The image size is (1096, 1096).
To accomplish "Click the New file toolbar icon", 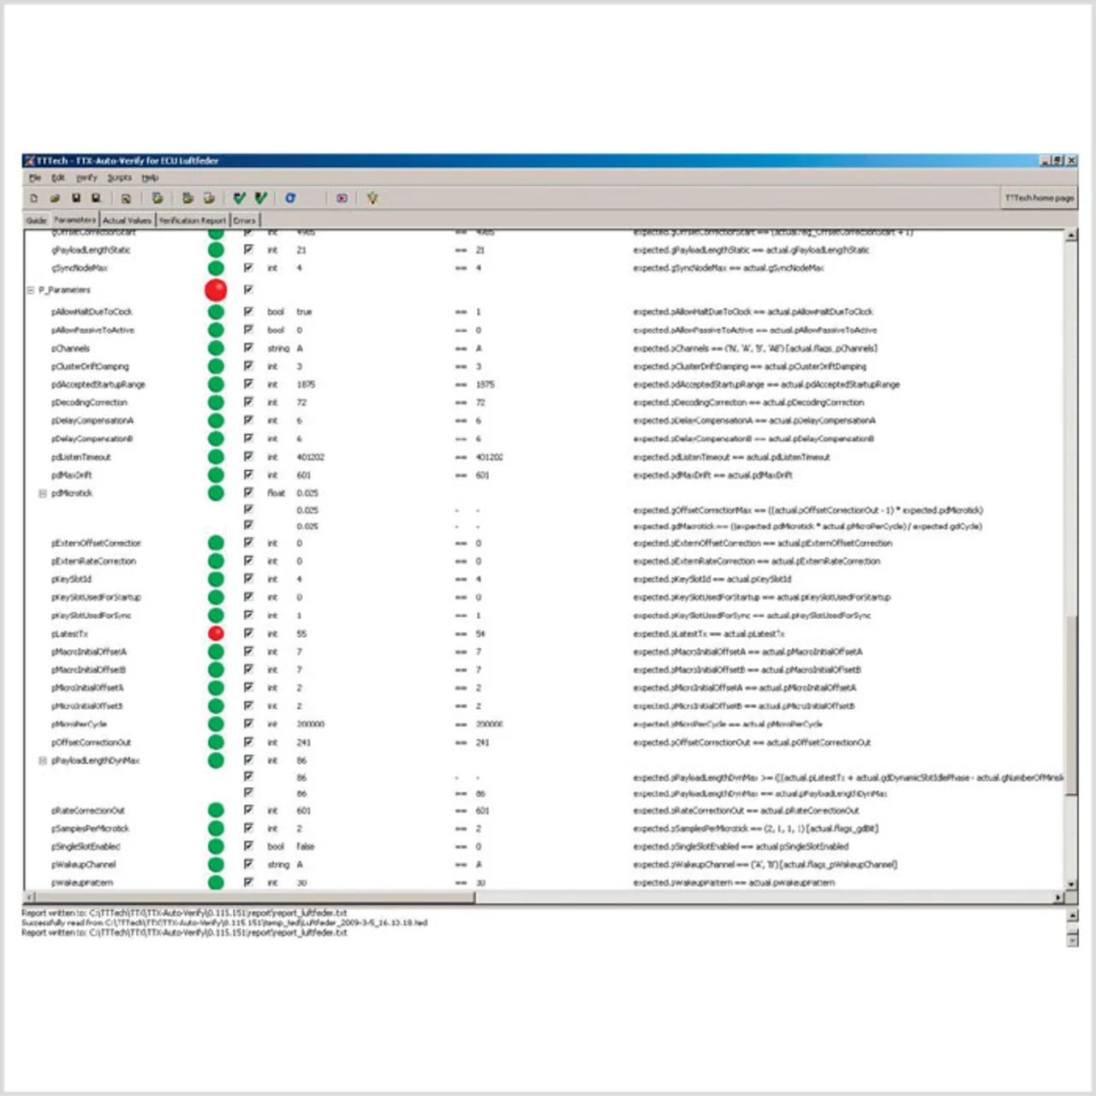I will tap(34, 198).
